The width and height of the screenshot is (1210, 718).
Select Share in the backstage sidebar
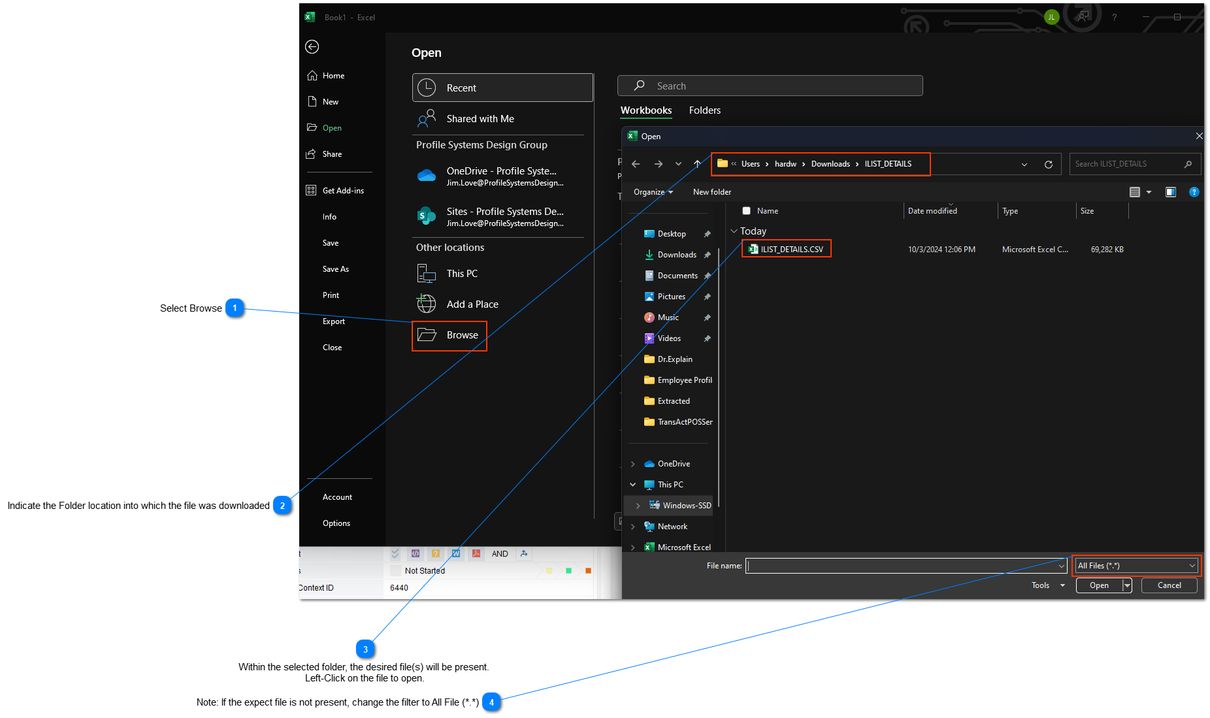click(x=325, y=154)
